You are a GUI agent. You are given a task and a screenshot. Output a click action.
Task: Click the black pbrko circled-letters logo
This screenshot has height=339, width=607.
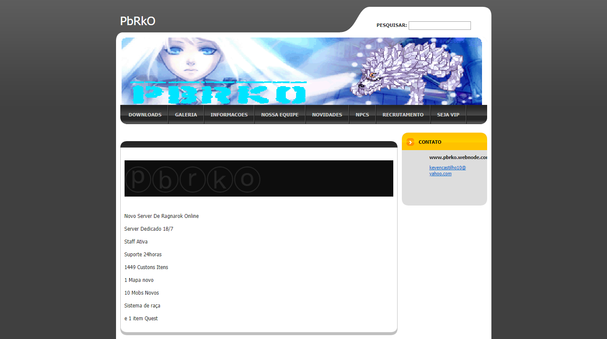point(193,179)
